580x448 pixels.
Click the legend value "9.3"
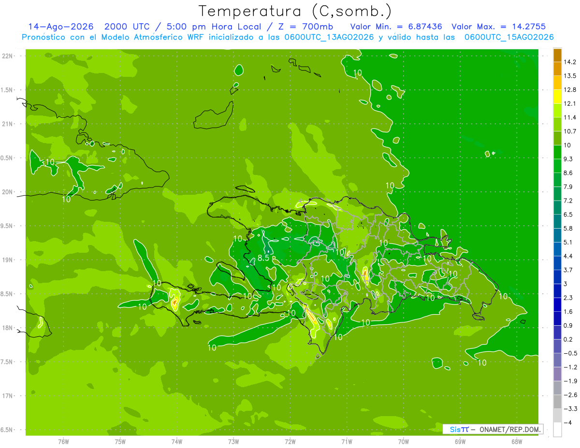click(x=568, y=159)
